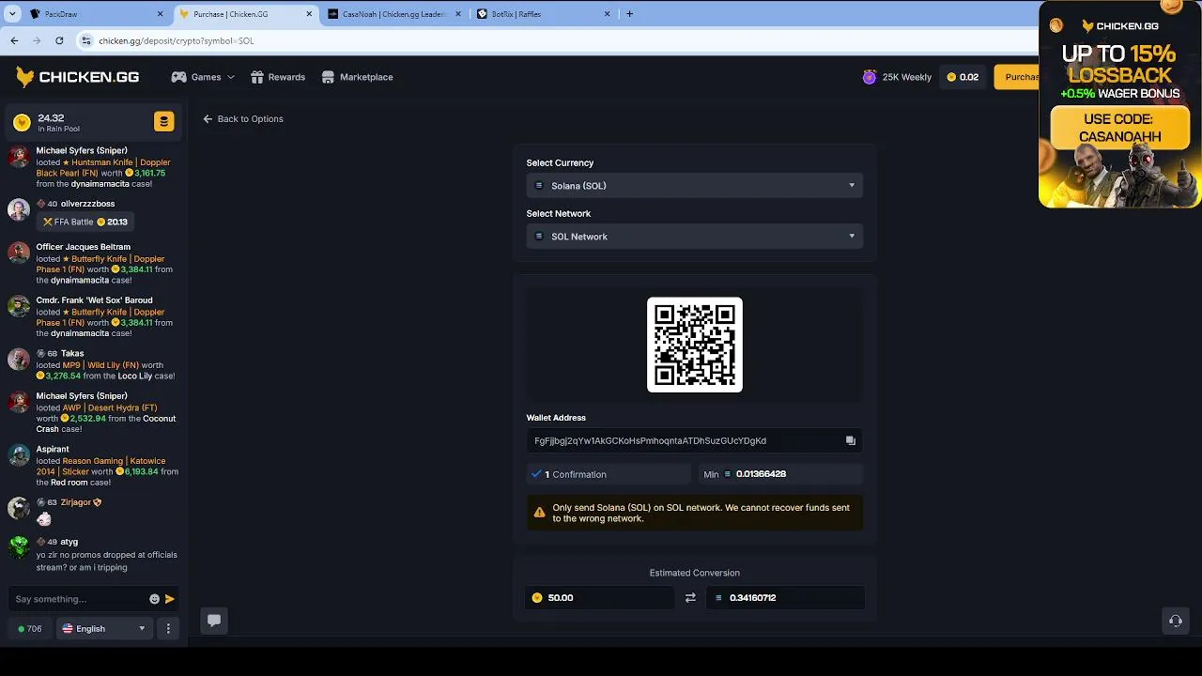
Task: Click the Aspirant chat avatar
Action: pos(19,455)
